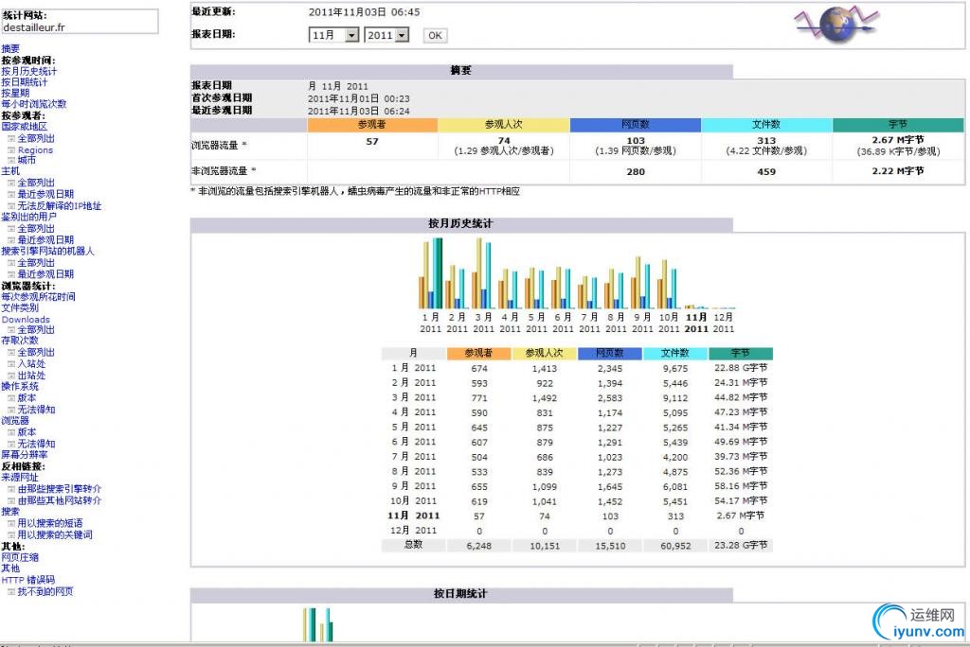Open the 来源网址 sidebar link

click(x=20, y=478)
